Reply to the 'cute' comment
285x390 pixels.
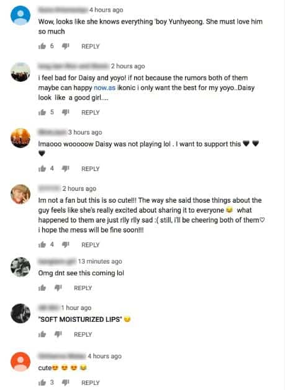[x=91, y=383]
